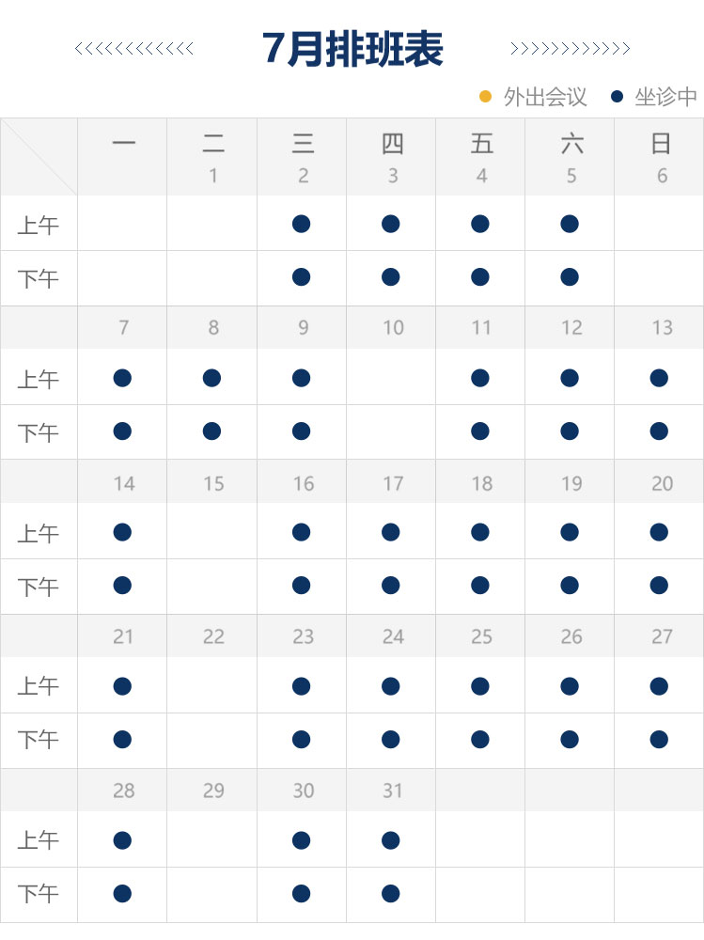
Task: Select the July 5 afternoon appointment dot
Action: pyautogui.click(x=570, y=276)
